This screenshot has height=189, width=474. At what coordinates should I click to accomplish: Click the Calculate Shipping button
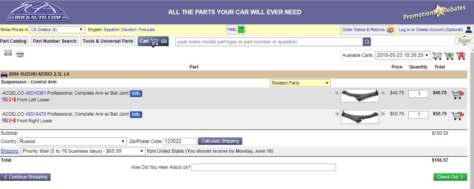point(220,141)
